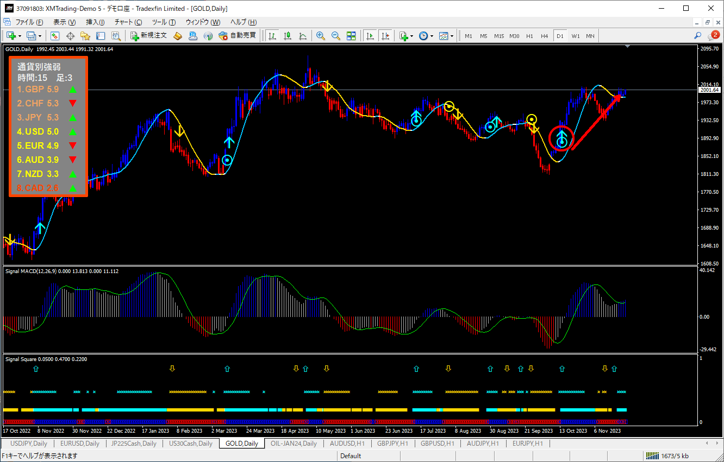Viewport: 724px width, 462px height.
Task: Click the zoom in magnifier icon
Action: click(x=321, y=36)
